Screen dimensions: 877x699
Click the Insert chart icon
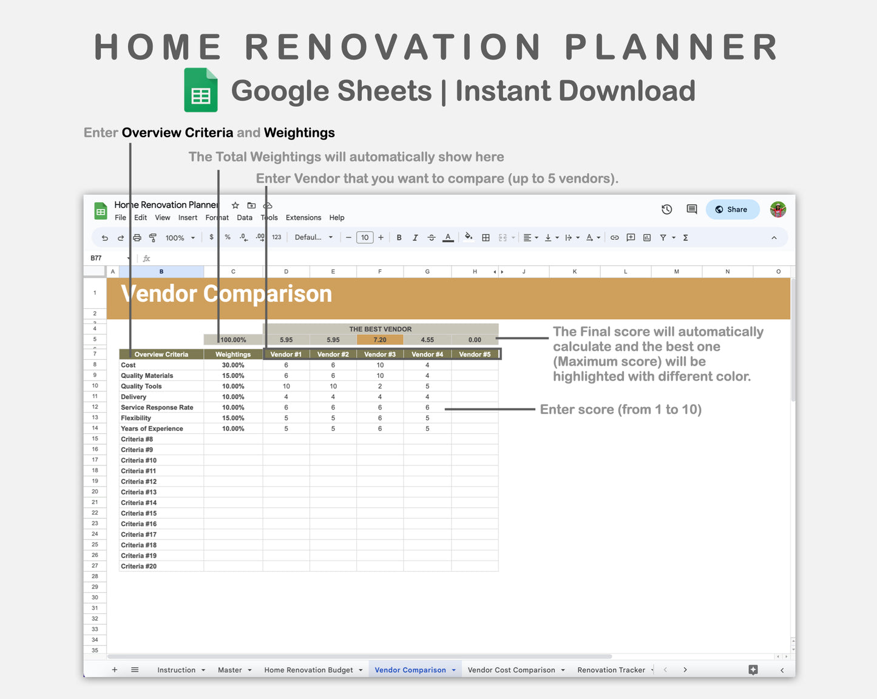pyautogui.click(x=646, y=237)
